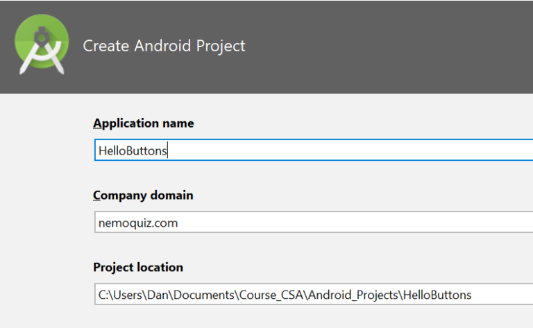Focus the Application name input field

314,150
